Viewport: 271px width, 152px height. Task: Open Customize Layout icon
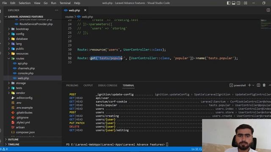tap(246, 3)
